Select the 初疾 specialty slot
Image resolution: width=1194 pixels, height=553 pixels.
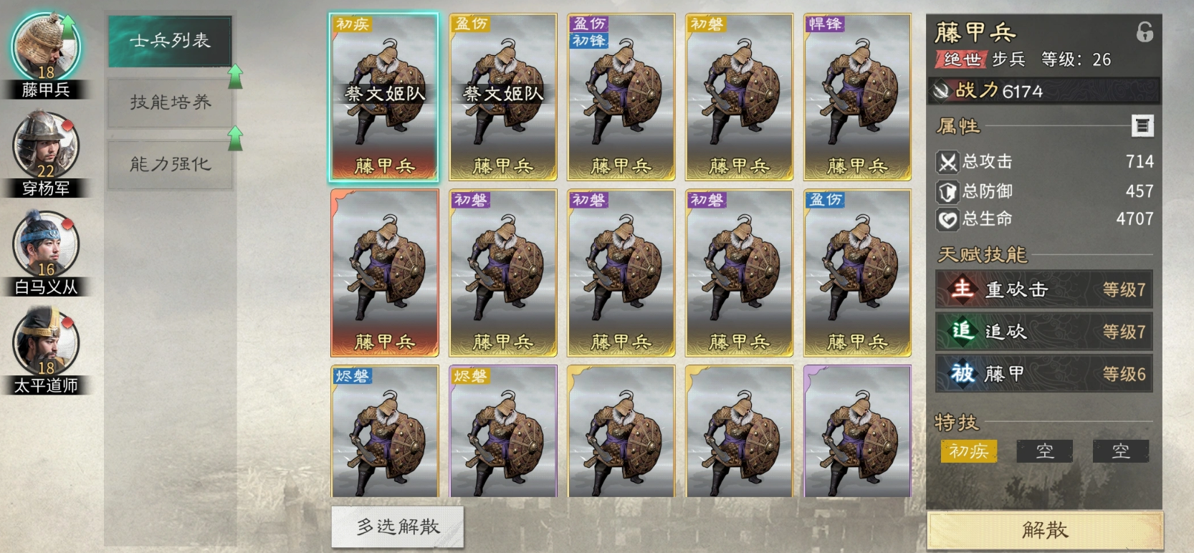click(x=968, y=451)
